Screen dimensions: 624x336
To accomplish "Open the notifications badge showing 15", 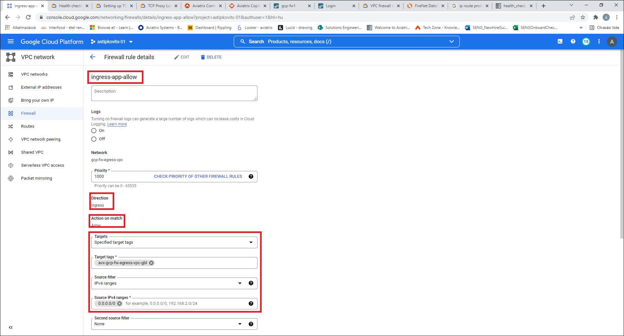I will pyautogui.click(x=586, y=42).
